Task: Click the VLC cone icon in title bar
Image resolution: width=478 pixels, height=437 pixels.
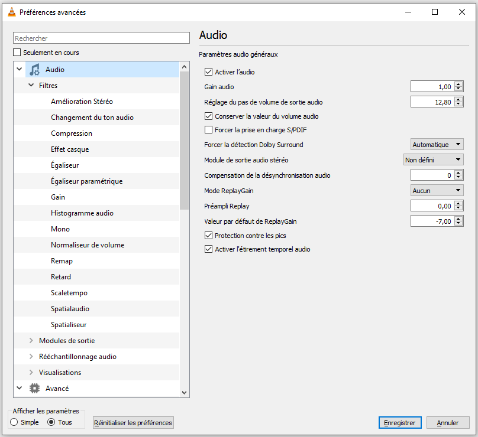Action: click(x=11, y=12)
